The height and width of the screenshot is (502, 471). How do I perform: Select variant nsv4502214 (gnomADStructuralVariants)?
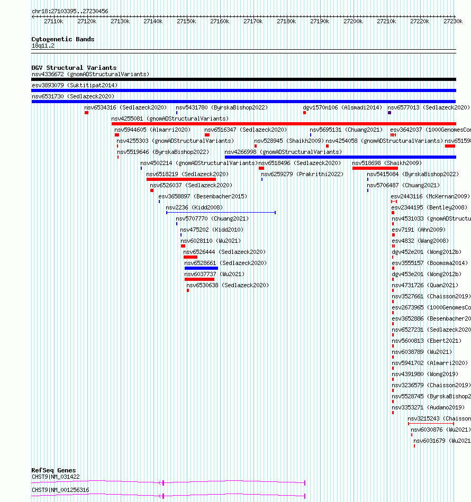click(x=199, y=163)
